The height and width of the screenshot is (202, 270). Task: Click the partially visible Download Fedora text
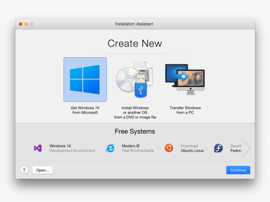point(236,148)
